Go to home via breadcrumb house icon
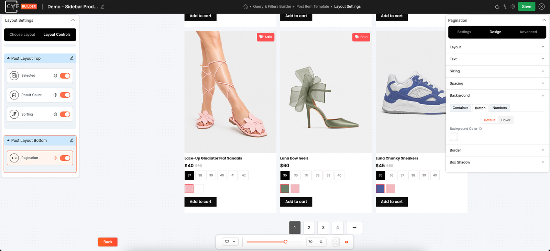 (x=245, y=7)
